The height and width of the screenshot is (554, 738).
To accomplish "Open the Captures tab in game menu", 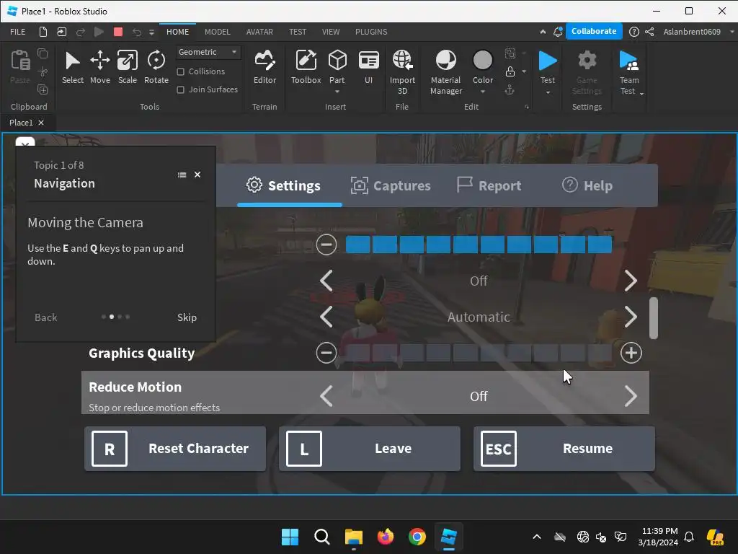I will (x=390, y=185).
